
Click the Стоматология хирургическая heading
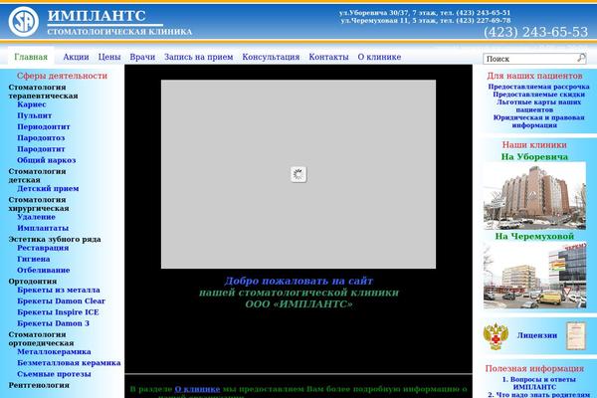pyautogui.click(x=39, y=204)
